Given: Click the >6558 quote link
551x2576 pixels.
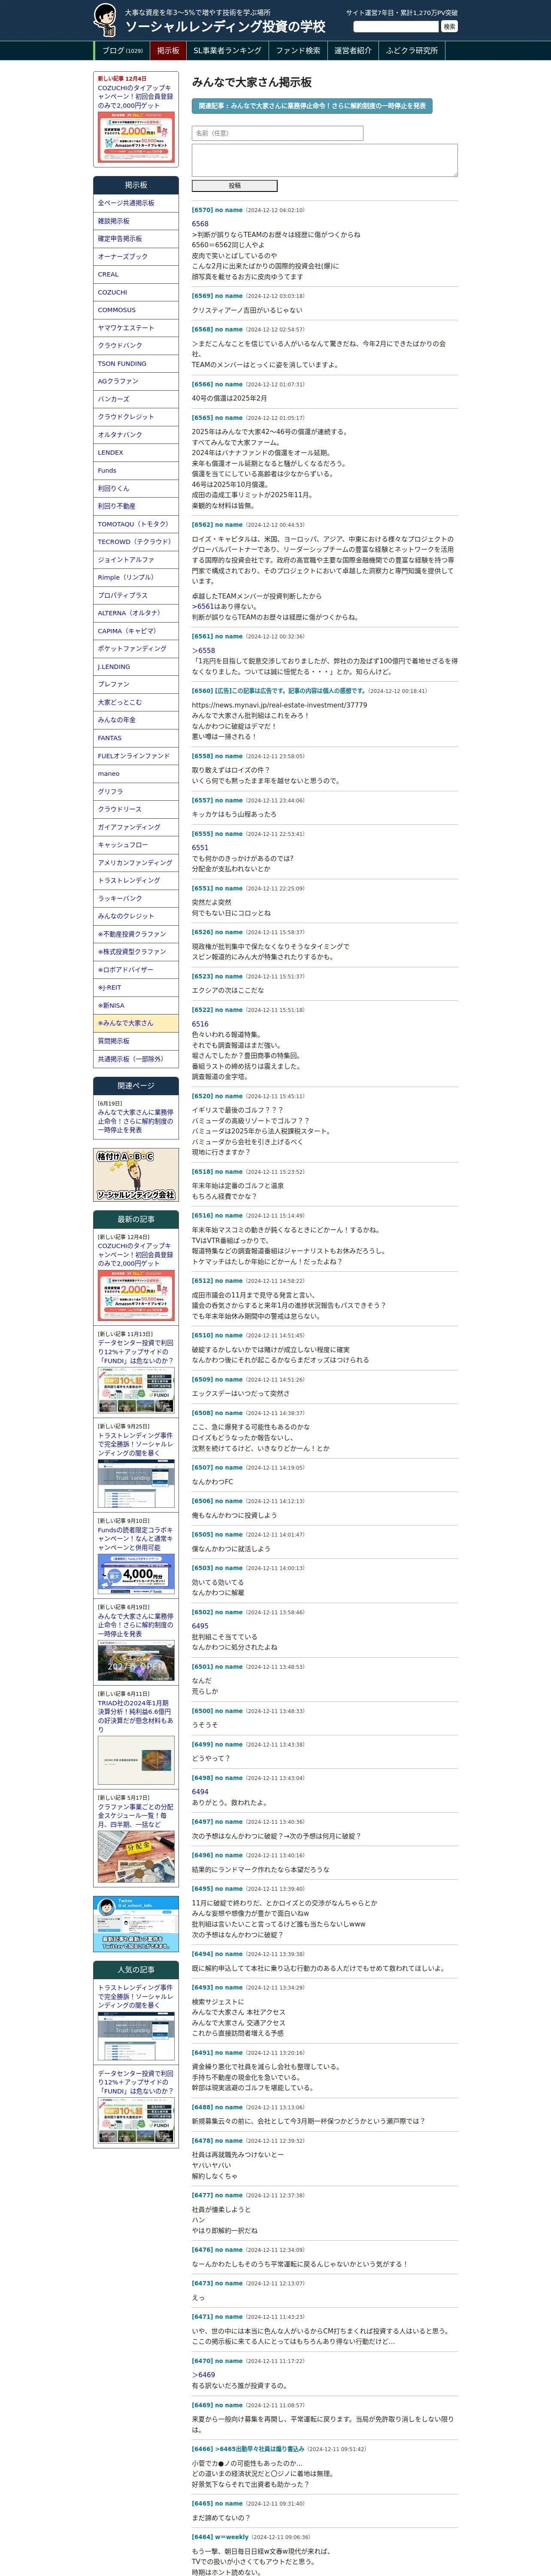Looking at the screenshot, I should pyautogui.click(x=203, y=651).
